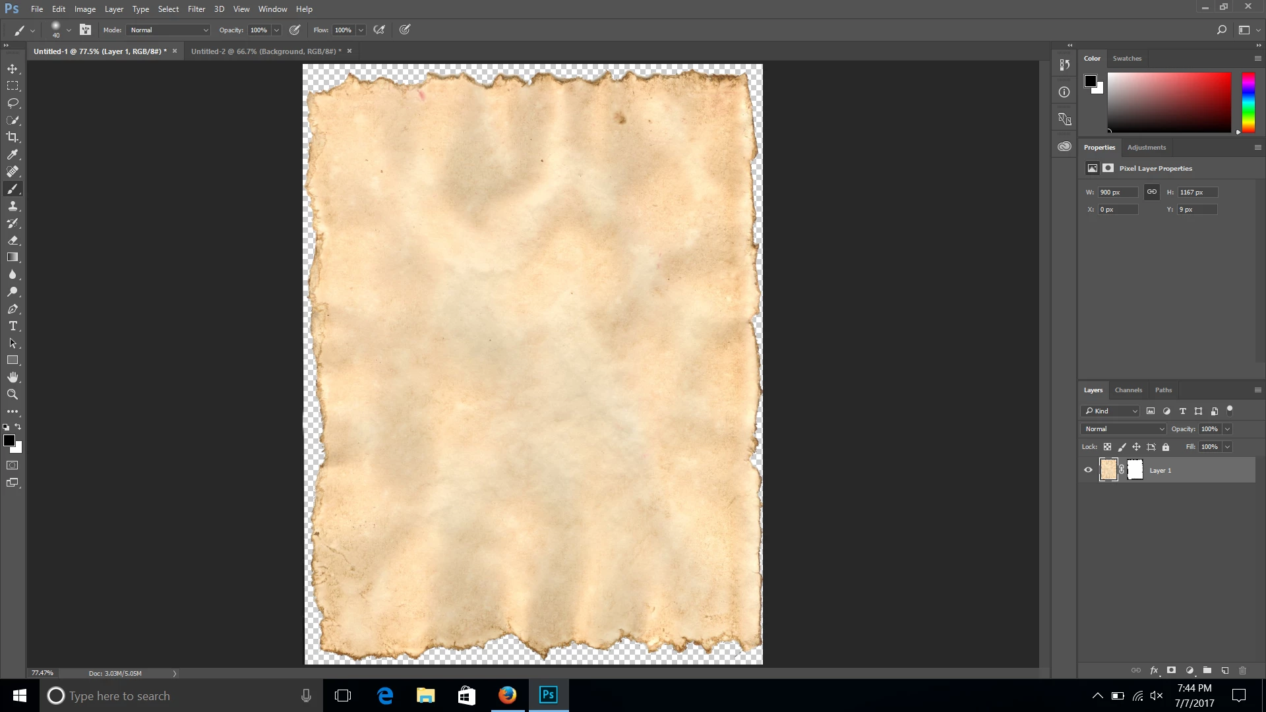Screen dimensions: 1266x712
Task: Select the Clone Stamp tool
Action: tap(13, 206)
